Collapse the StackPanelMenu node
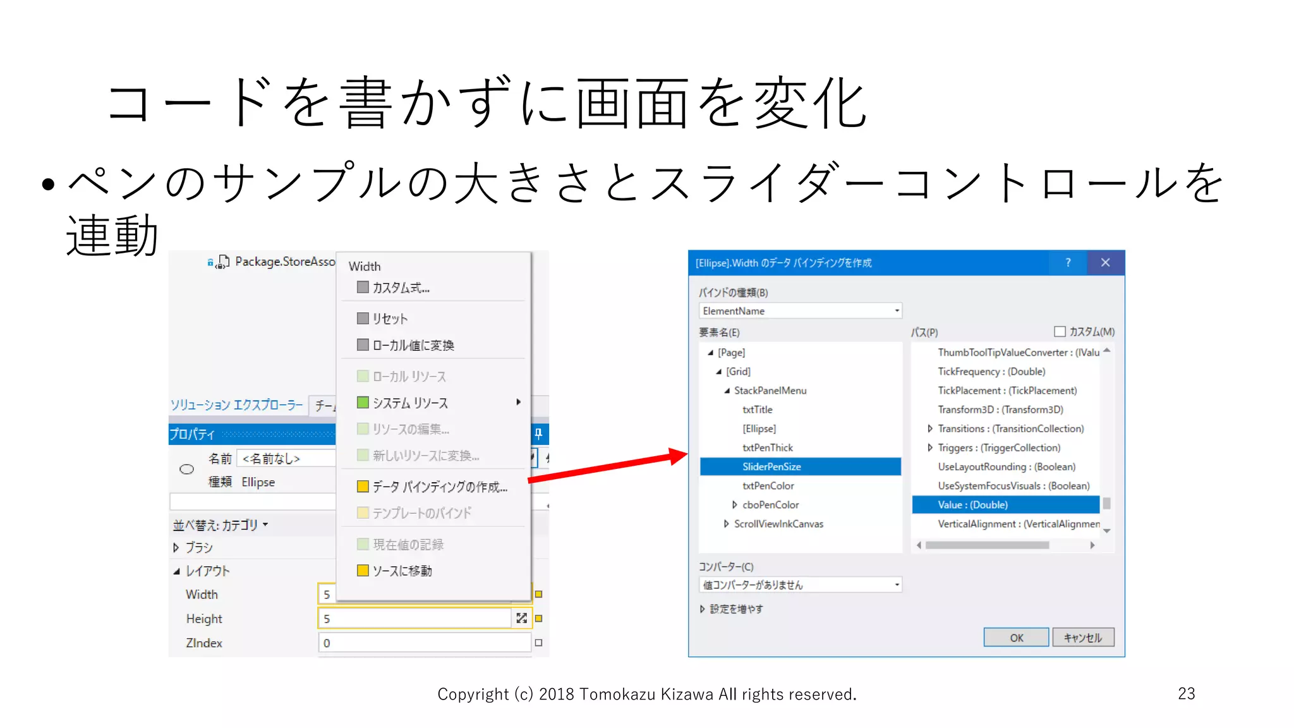 pyautogui.click(x=727, y=391)
